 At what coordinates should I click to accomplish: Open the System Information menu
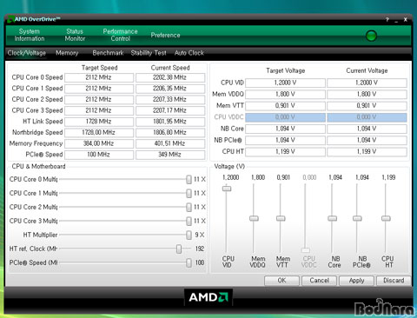coord(30,35)
